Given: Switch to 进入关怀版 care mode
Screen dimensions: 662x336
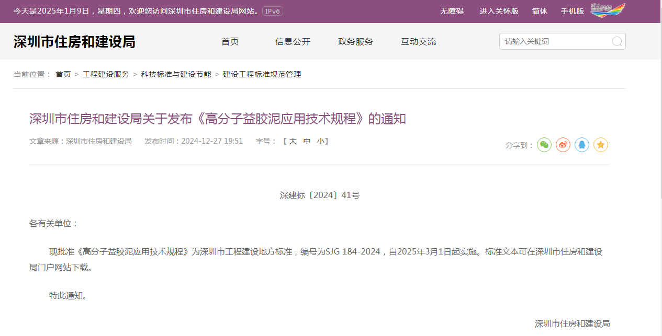Looking at the screenshot, I should point(499,11).
